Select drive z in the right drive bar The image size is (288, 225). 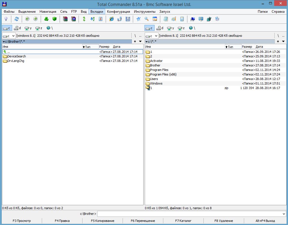(x=181, y=28)
